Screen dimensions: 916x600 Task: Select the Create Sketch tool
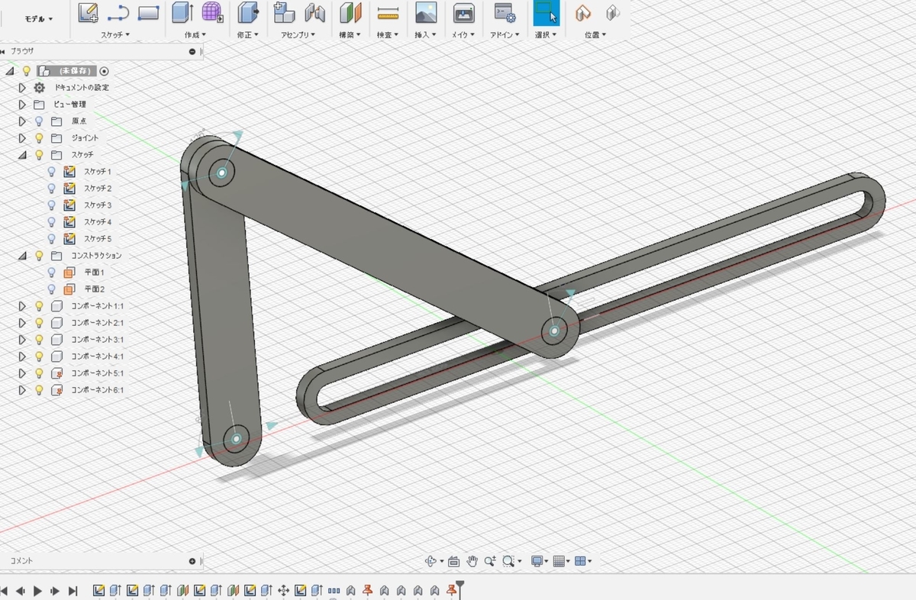pyautogui.click(x=88, y=13)
